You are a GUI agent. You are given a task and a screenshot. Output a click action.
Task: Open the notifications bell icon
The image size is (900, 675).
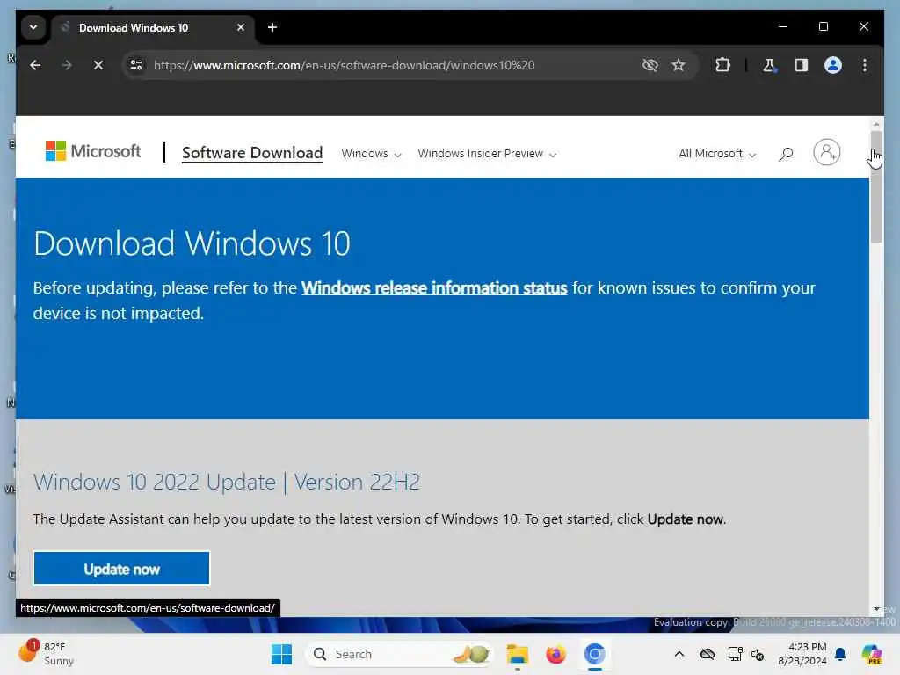840,654
